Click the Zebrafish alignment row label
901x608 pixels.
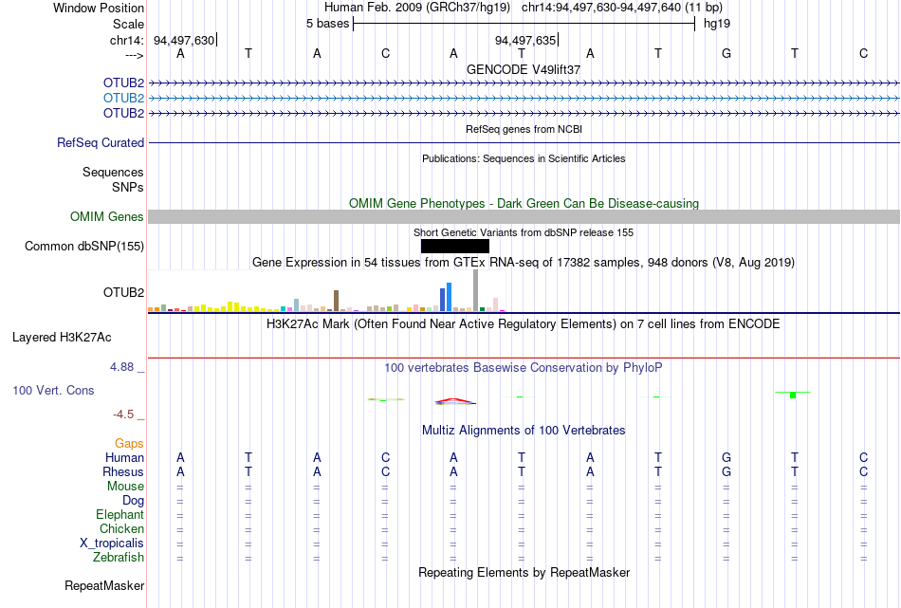pos(119,558)
